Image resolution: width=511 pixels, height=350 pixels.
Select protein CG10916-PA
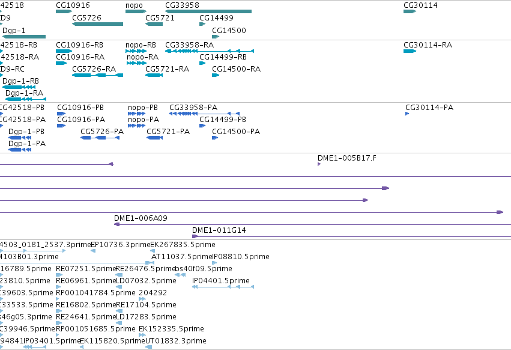[x=61, y=126]
